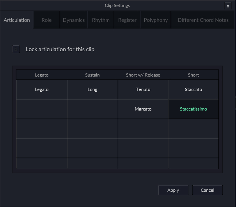This screenshot has width=236, height=207.
Task: Switch to the Dynamics tab
Action: (x=74, y=20)
